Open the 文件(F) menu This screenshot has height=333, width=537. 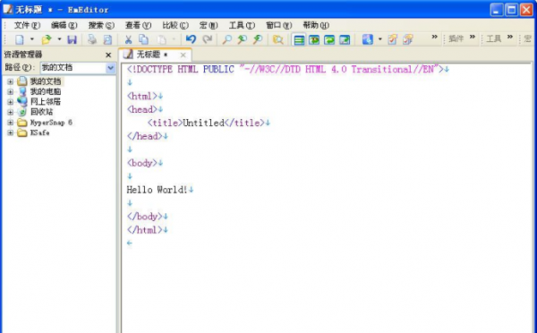[27, 25]
